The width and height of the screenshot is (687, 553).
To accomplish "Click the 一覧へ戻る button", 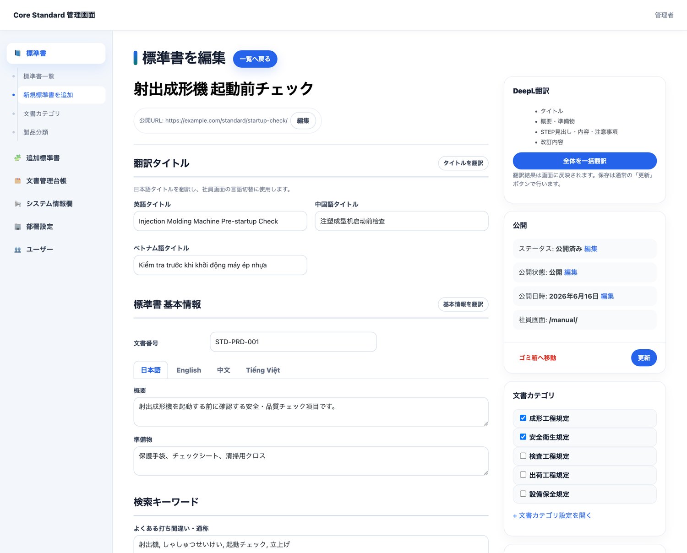I will pos(255,59).
